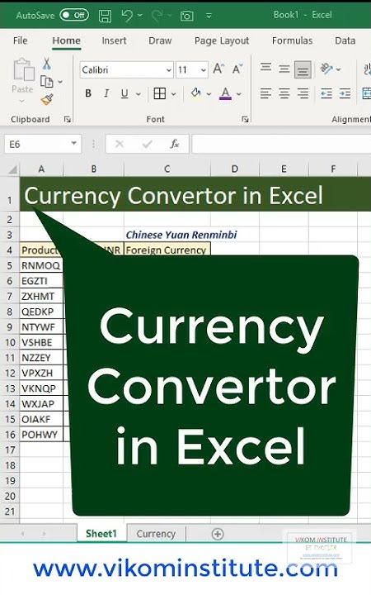Switch to the Currency sheet tab

coord(156,534)
